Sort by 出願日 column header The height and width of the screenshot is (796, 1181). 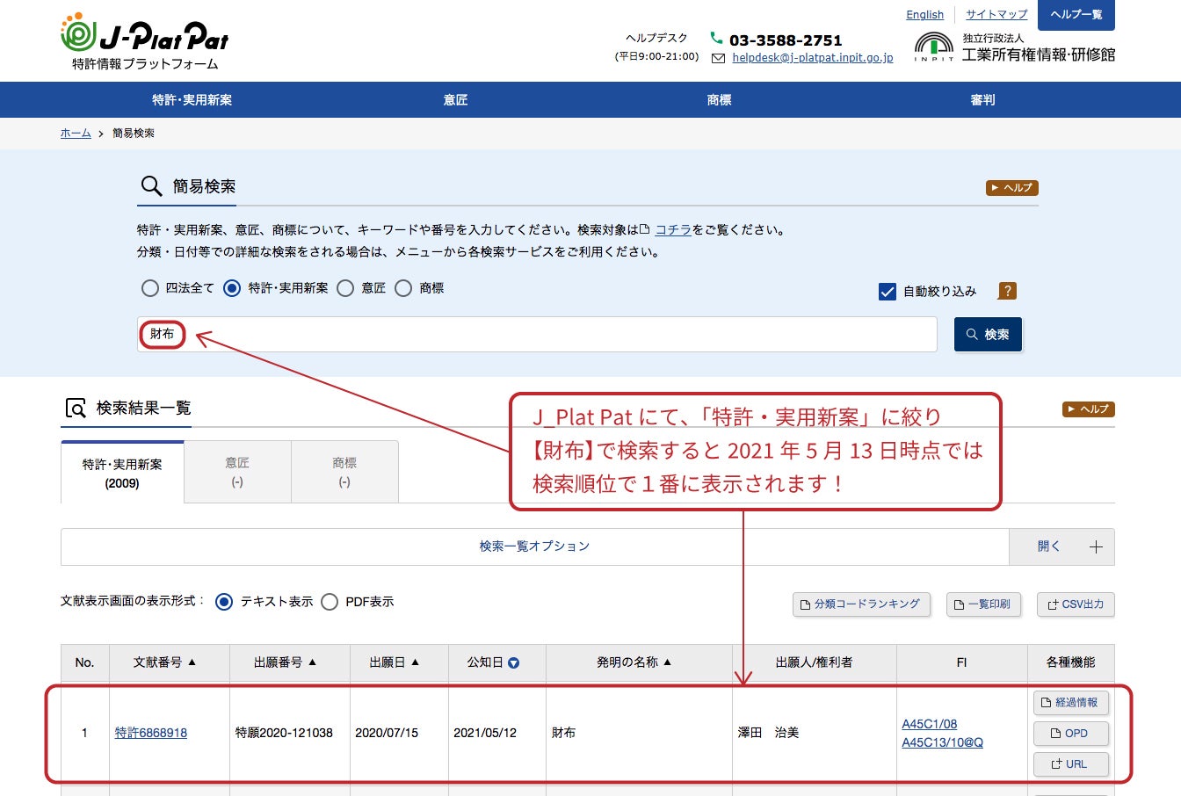394,662
